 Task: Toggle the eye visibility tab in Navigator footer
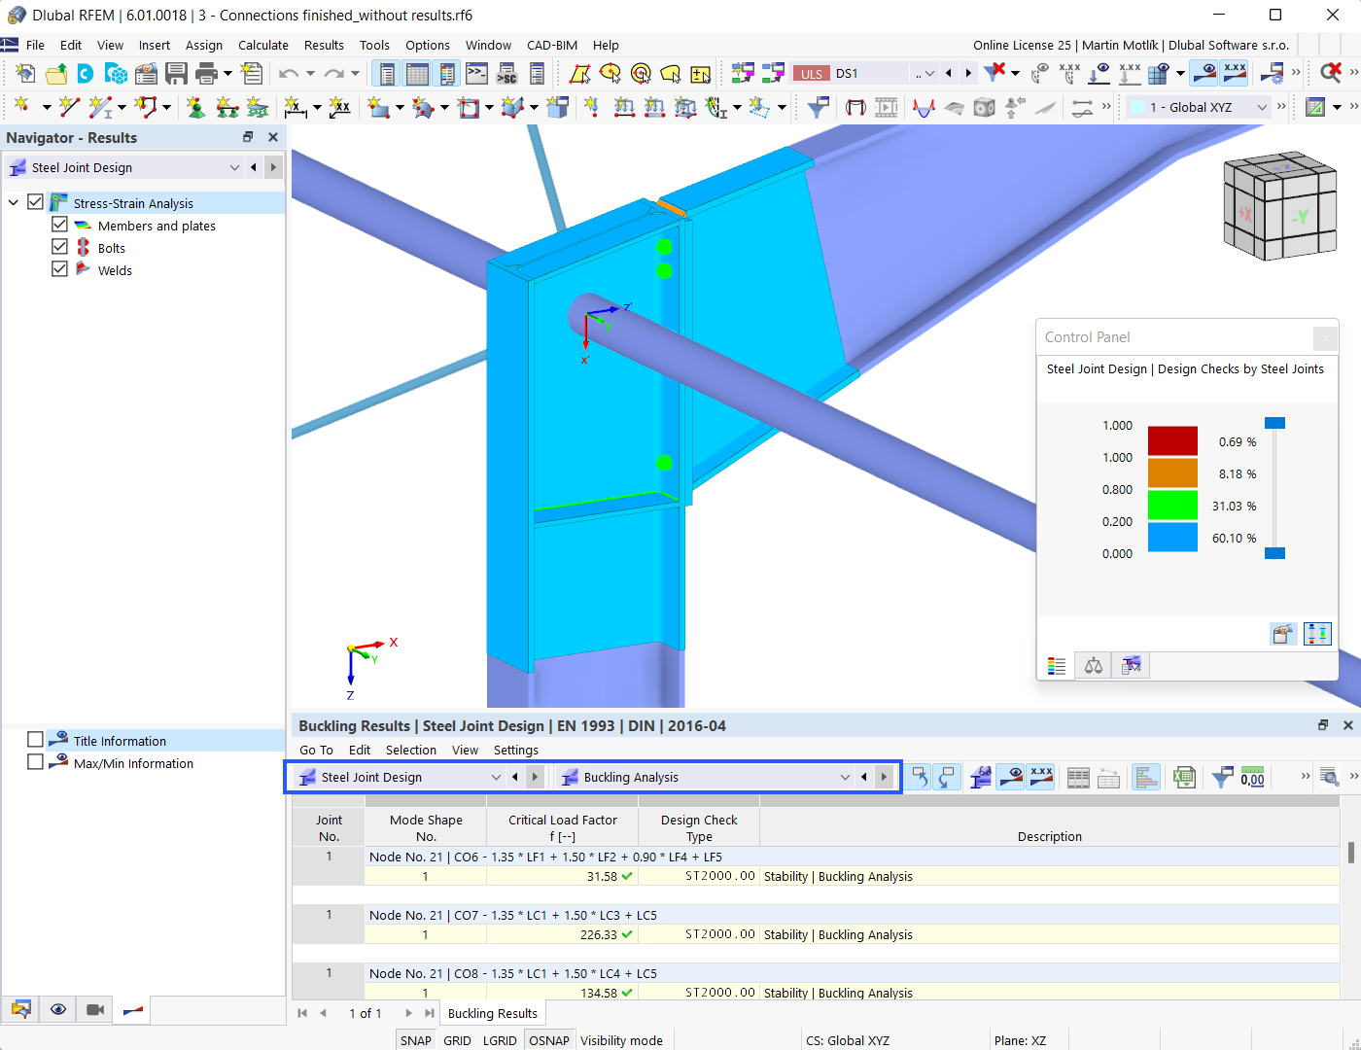tap(58, 1010)
